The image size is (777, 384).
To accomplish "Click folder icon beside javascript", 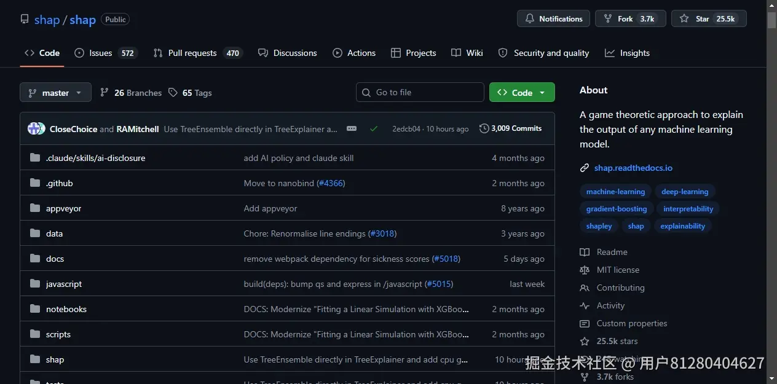I will 35,284.
